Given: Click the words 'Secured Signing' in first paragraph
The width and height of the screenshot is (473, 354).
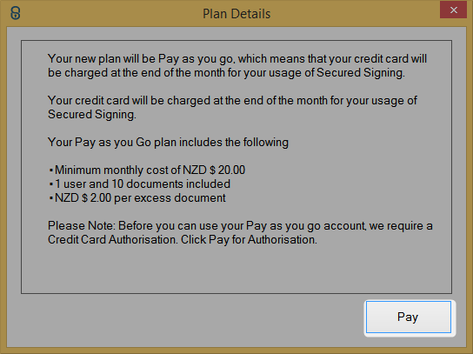Looking at the screenshot, I should (359, 73).
